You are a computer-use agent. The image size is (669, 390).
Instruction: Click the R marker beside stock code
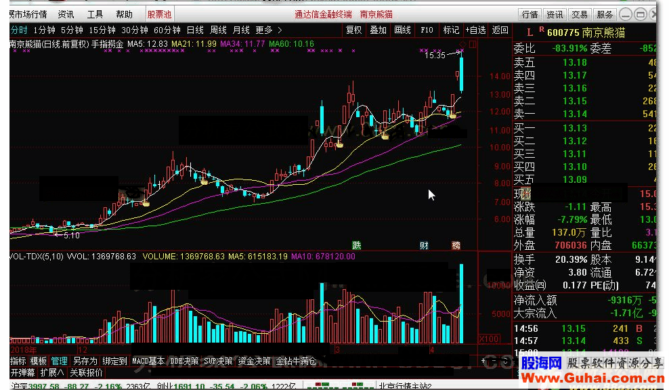[542, 29]
